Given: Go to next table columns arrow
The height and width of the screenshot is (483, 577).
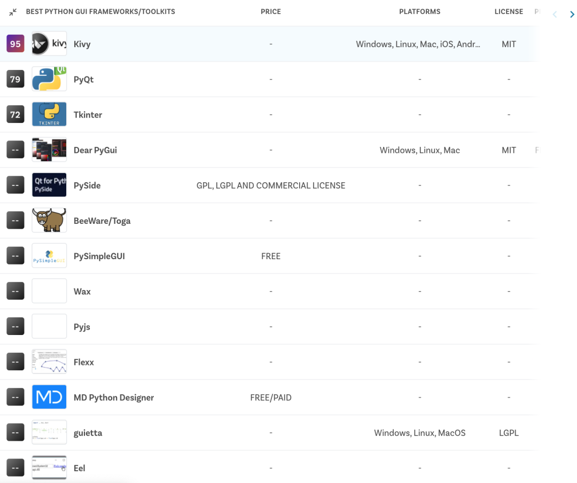Looking at the screenshot, I should [572, 14].
